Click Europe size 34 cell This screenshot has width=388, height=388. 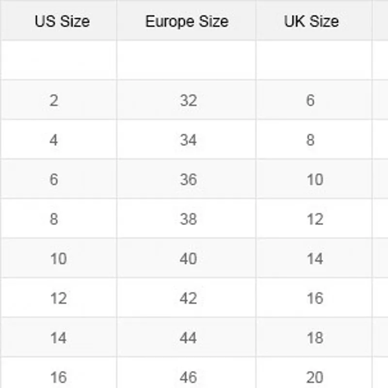[188, 140]
